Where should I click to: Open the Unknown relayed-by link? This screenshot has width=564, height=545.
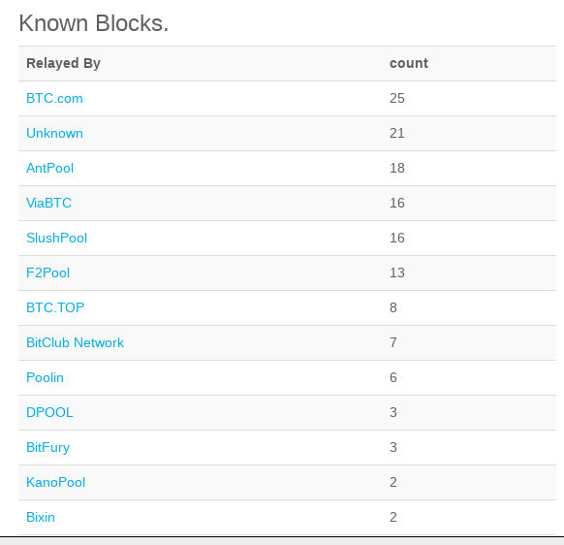tap(54, 133)
